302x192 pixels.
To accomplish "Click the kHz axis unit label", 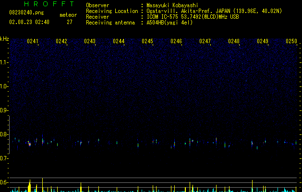I will tap(4, 39).
